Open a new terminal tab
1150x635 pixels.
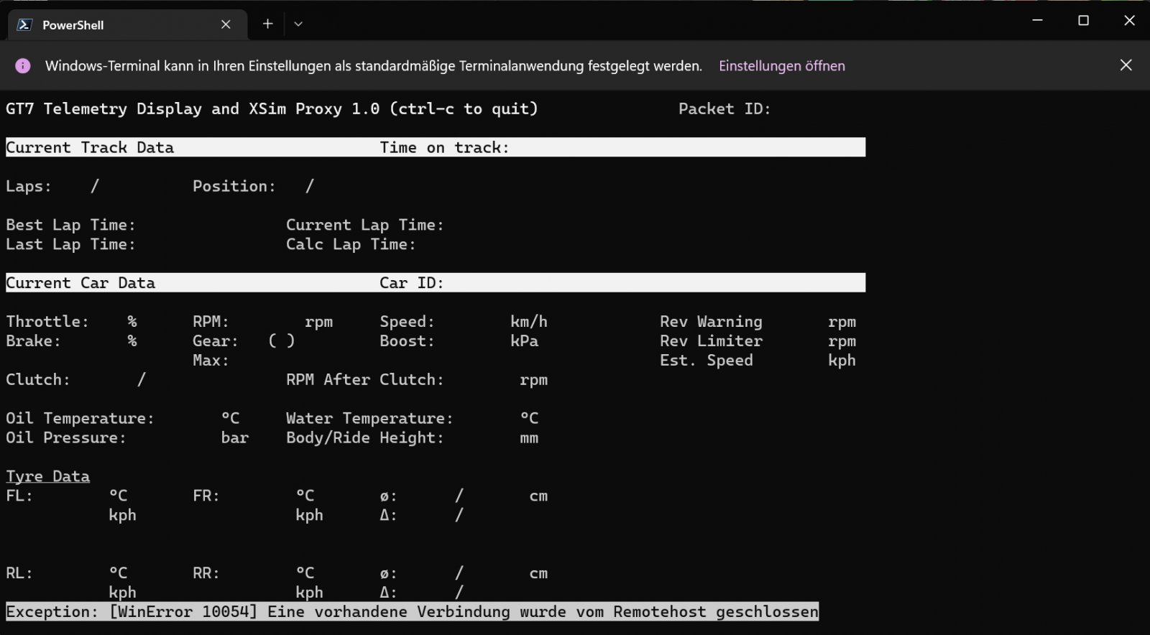point(267,24)
